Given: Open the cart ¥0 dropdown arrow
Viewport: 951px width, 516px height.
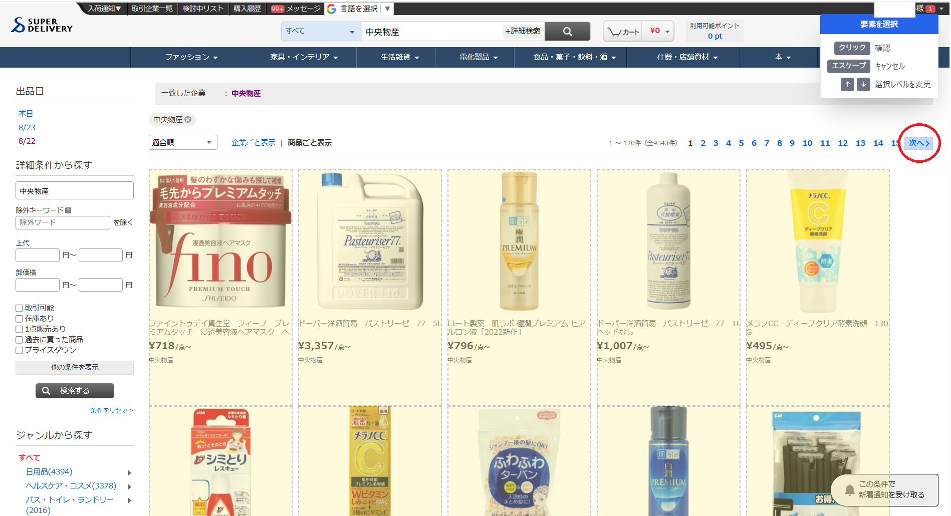Looking at the screenshot, I should click(667, 32).
